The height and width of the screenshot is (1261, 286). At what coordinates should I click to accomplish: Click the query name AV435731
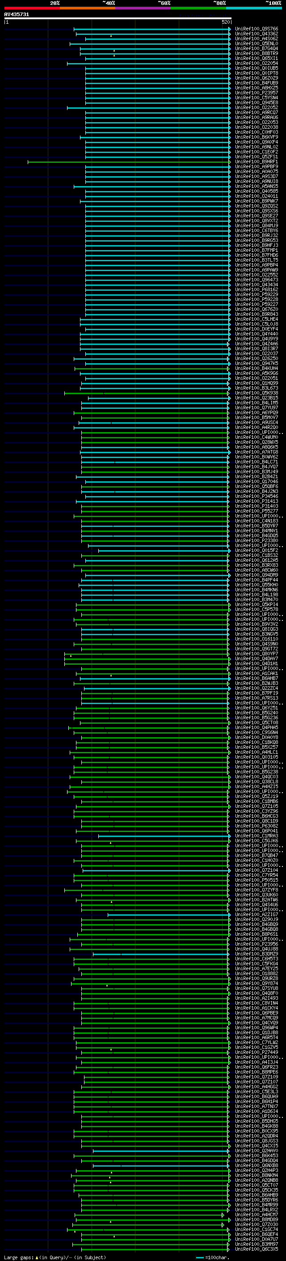point(17,14)
